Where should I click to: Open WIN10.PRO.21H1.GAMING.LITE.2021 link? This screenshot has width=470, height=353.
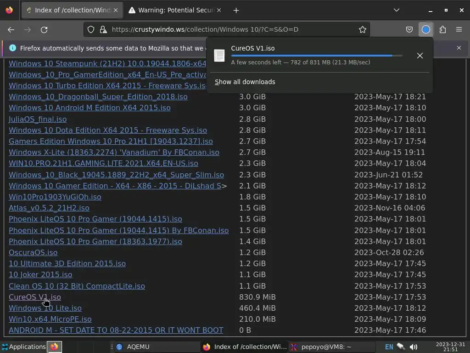[x=103, y=163]
